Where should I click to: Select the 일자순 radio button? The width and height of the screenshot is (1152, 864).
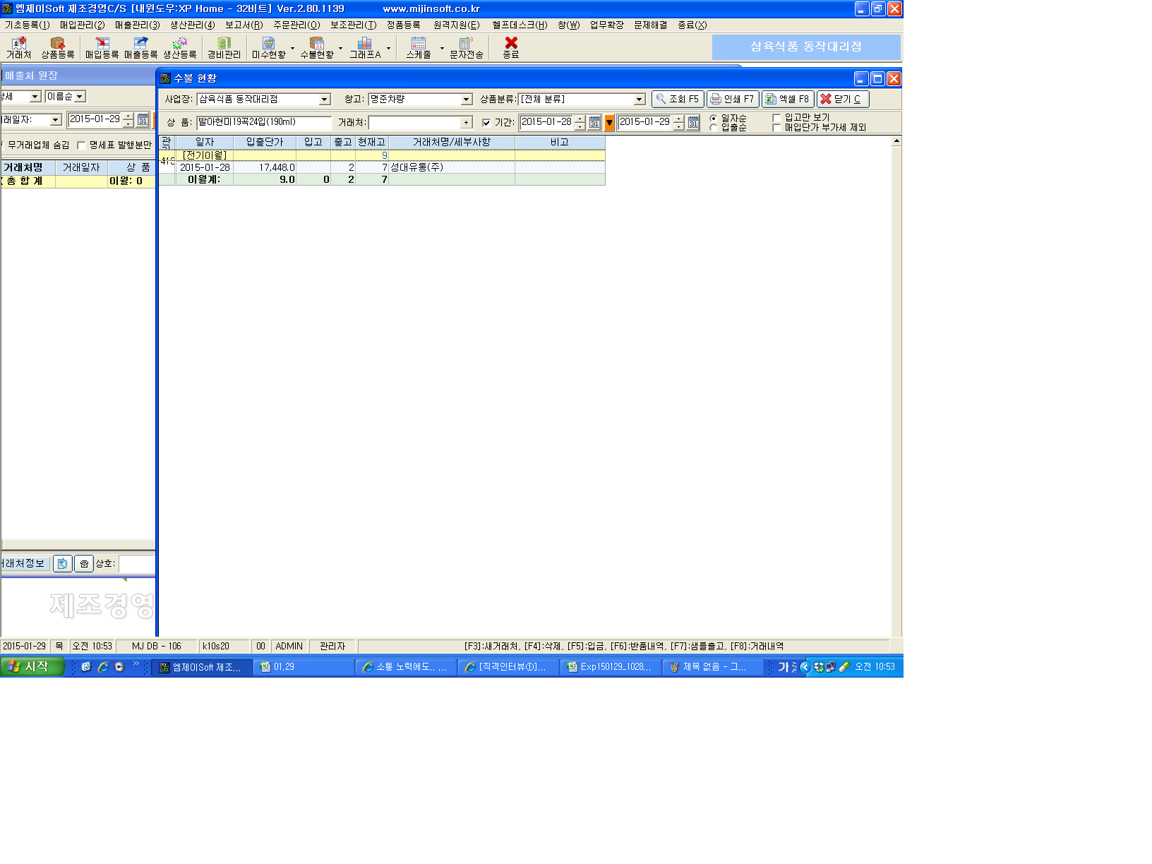pos(713,118)
